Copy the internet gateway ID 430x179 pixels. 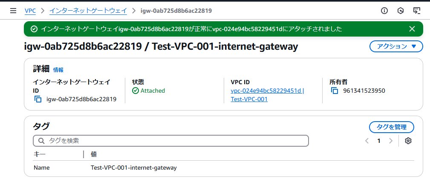click(38, 99)
